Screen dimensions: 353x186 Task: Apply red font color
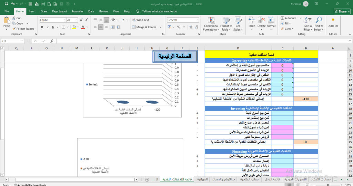(83, 27)
